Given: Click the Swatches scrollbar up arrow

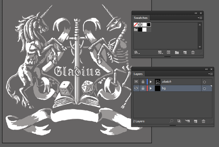Looking at the screenshot, I should pyautogui.click(x=200, y=25).
